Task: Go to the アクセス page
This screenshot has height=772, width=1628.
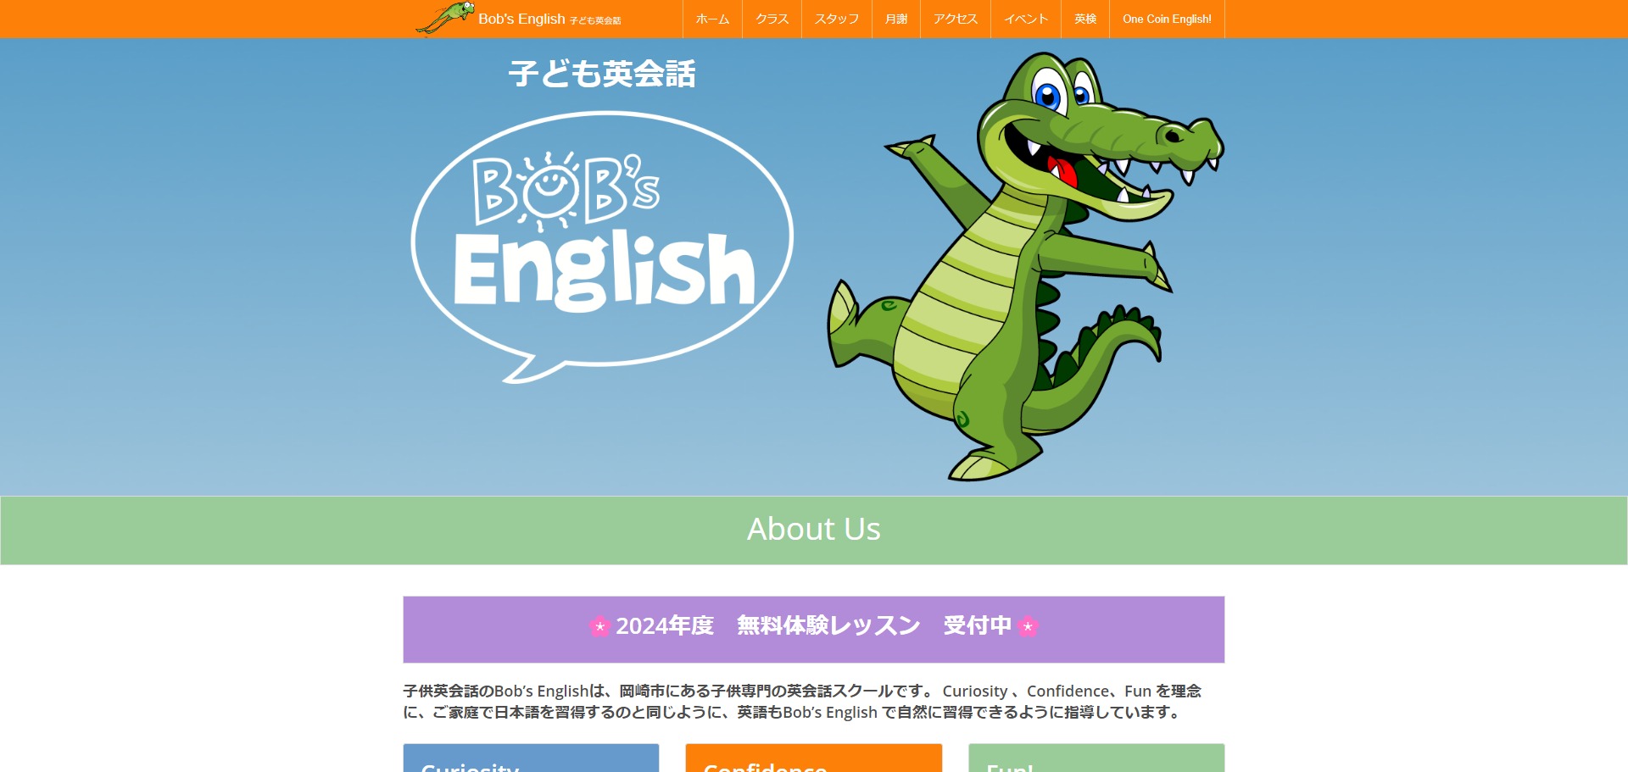Action: 955,18
